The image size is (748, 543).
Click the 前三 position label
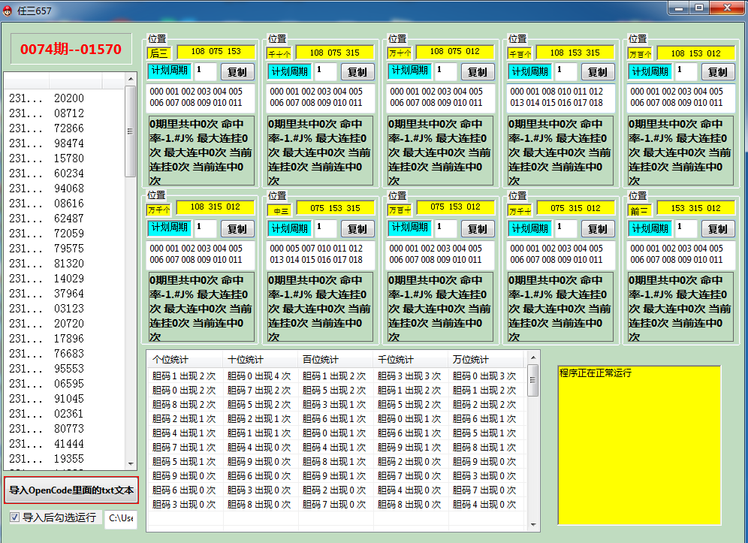(x=640, y=211)
